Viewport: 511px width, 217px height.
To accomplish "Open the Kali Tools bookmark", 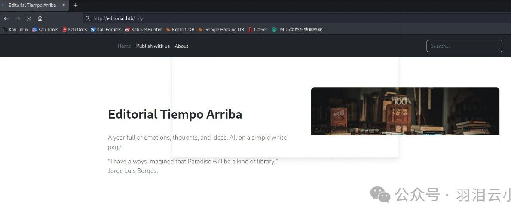I will [x=45, y=29].
